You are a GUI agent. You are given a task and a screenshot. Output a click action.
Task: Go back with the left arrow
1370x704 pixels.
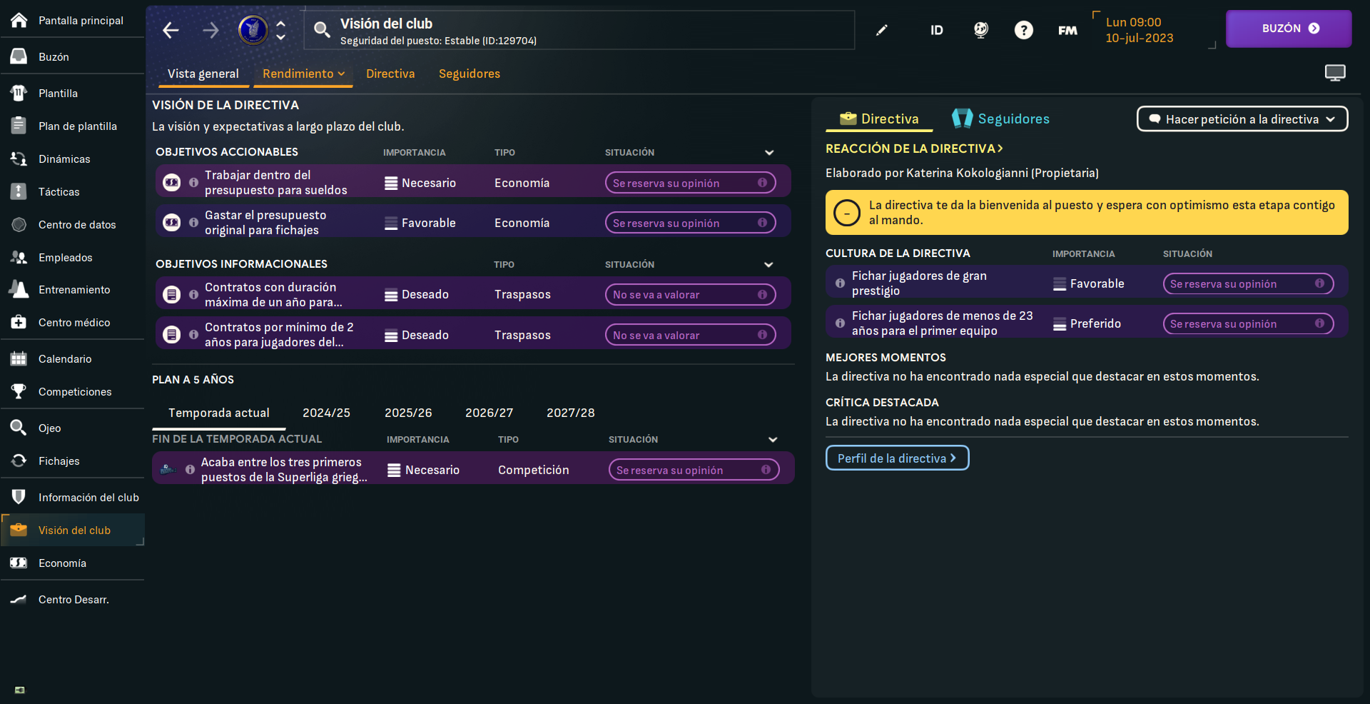coord(171,30)
